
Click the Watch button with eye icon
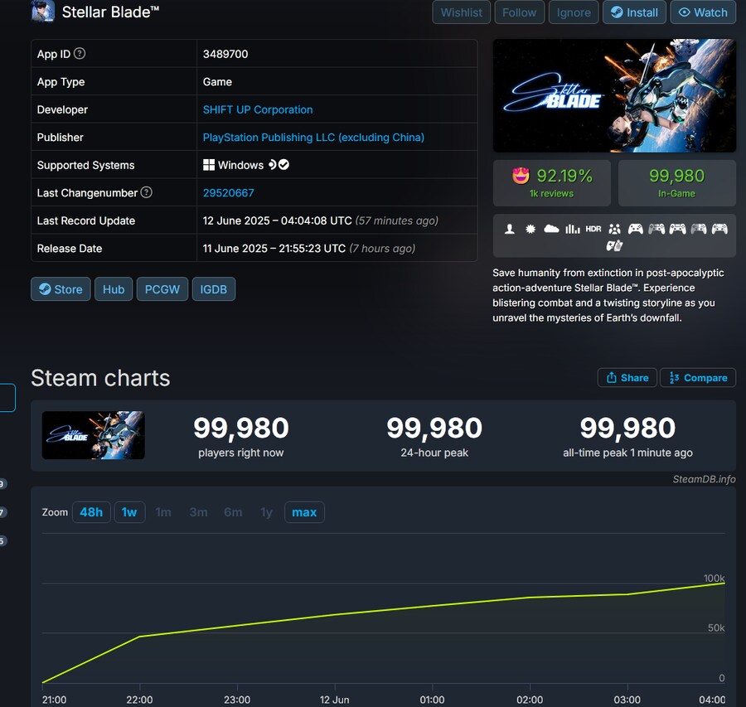point(703,12)
